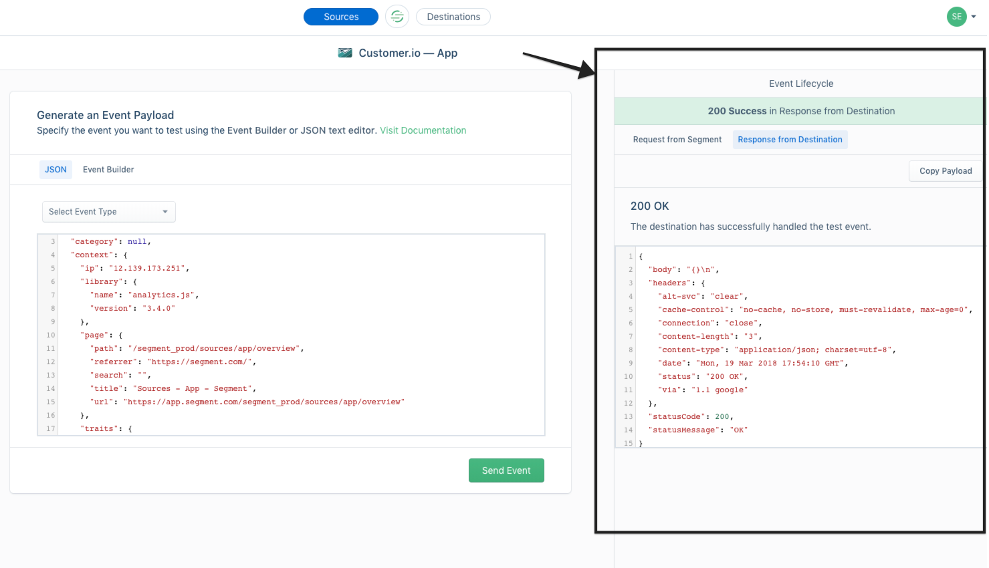The height and width of the screenshot is (568, 989).
Task: Click the "category": null line
Action: point(111,241)
